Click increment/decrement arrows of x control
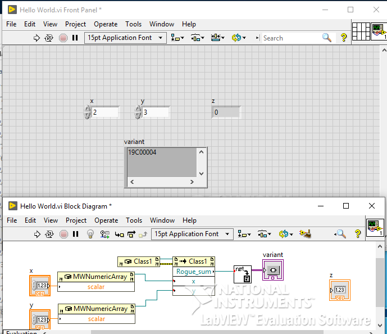The image size is (387, 334). pyautogui.click(x=88, y=112)
